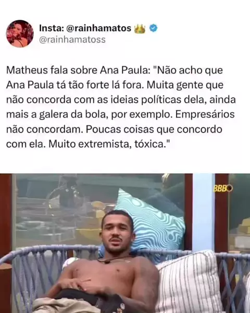Open the rainhamatos profile avatar
Screen dimensions: 250x313
20,33
